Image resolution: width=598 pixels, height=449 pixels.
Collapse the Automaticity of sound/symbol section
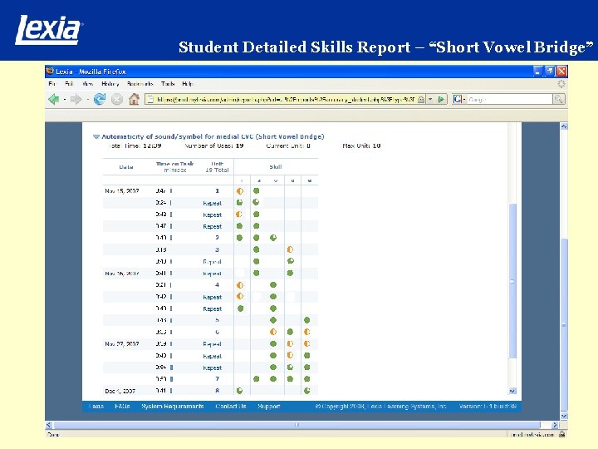pos(96,136)
